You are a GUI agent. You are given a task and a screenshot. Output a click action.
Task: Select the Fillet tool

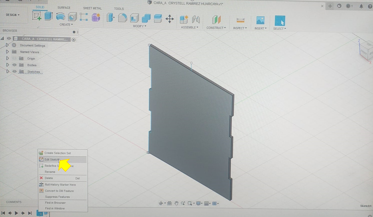(123, 18)
